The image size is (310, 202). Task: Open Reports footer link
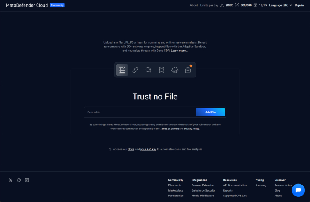click(228, 190)
